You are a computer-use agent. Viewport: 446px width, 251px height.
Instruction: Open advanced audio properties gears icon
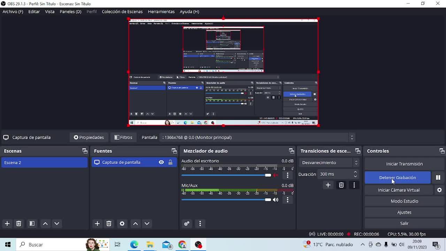(187, 223)
